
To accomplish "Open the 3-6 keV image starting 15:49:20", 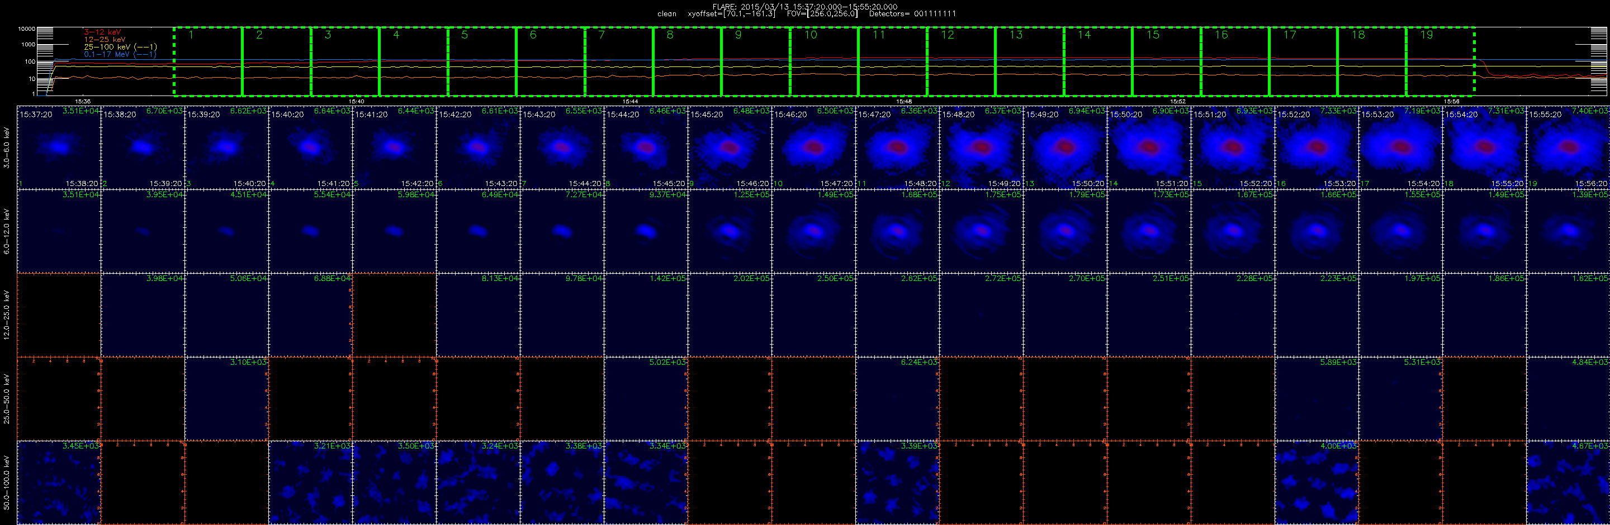I will pos(1065,147).
